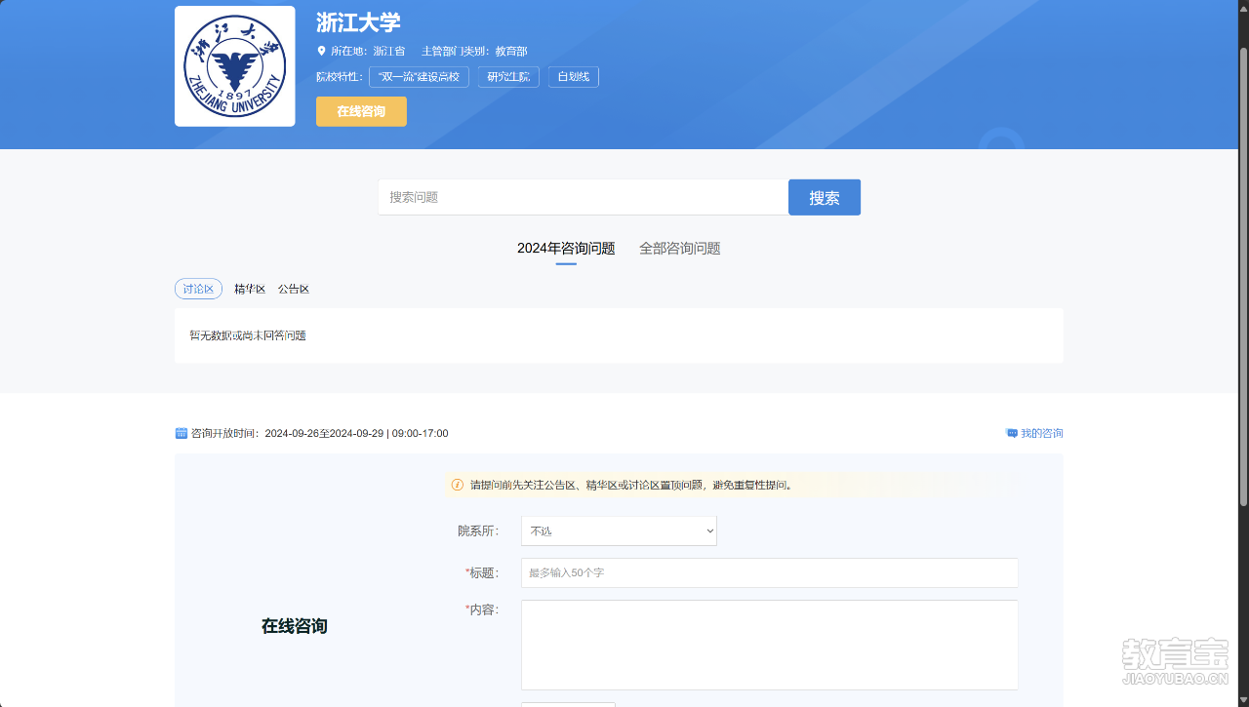This screenshot has width=1249, height=707.
Task: Click the 自划线 tag
Action: [x=574, y=77]
